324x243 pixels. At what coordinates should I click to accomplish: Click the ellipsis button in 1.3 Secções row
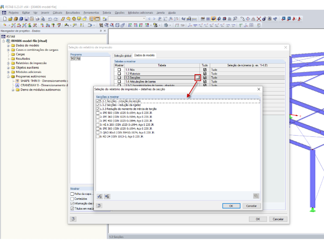click(x=198, y=78)
